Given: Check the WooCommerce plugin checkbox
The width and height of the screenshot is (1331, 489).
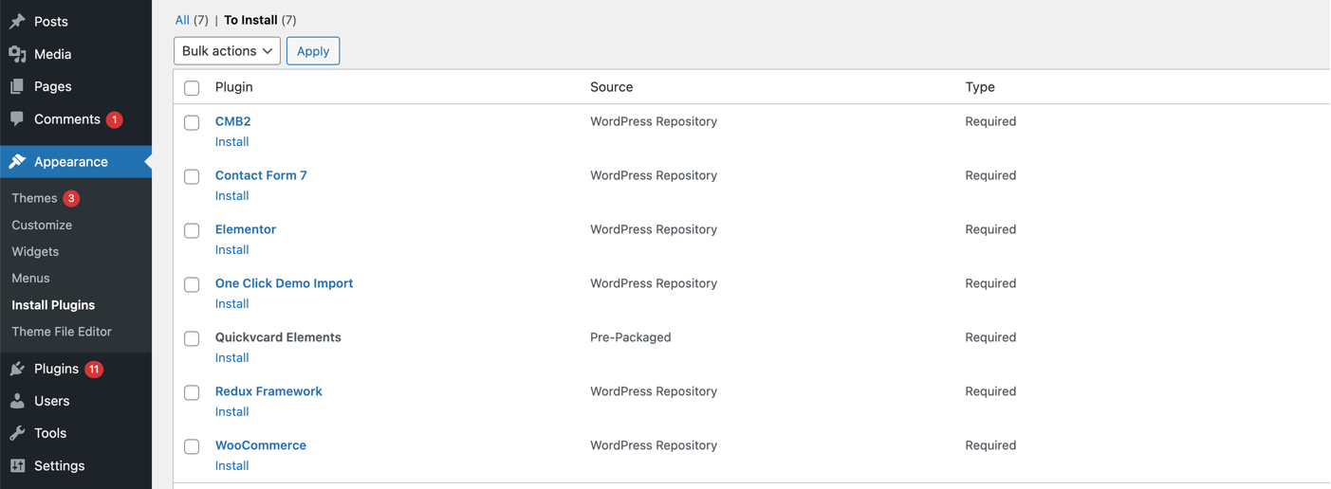Looking at the screenshot, I should point(192,447).
